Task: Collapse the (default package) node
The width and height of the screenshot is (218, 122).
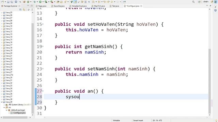Action: 6,110
